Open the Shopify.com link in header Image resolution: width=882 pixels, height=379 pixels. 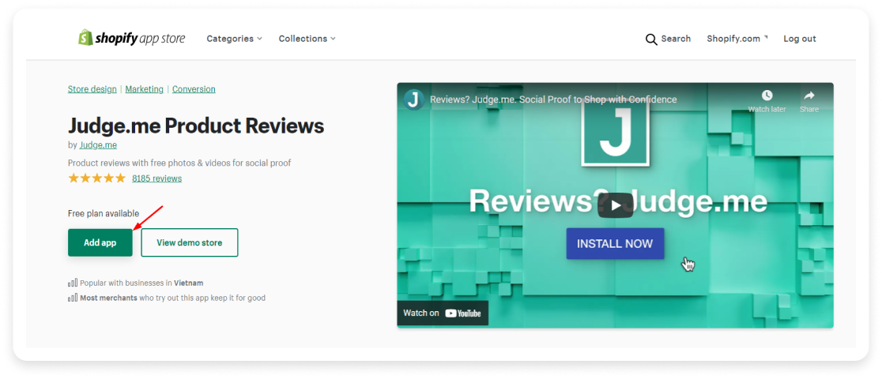pyautogui.click(x=737, y=39)
